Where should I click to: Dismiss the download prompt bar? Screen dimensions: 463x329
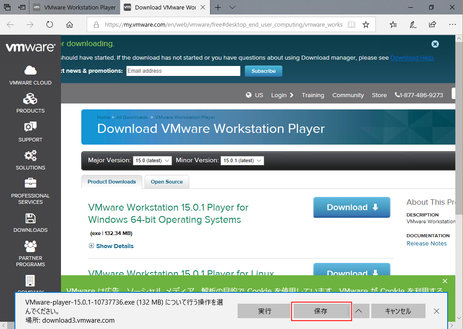click(x=436, y=311)
